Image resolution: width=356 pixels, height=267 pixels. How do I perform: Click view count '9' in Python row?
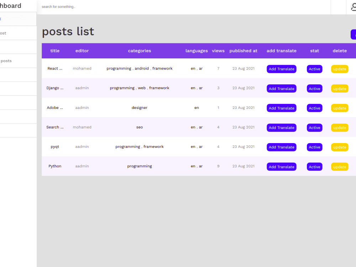(218, 166)
